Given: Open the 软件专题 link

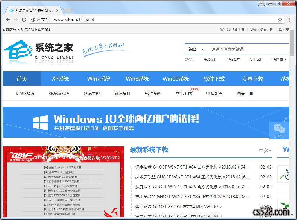Looking at the screenshot, I should pos(153,93).
